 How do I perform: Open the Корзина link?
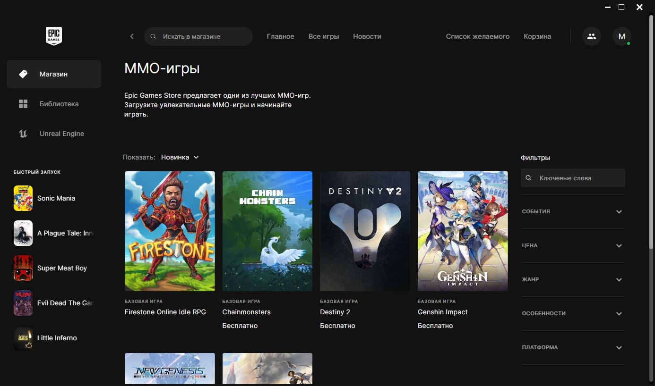[537, 36]
